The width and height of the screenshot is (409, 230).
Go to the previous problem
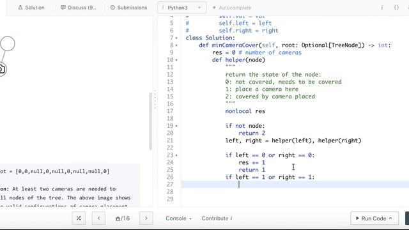(x=98, y=218)
